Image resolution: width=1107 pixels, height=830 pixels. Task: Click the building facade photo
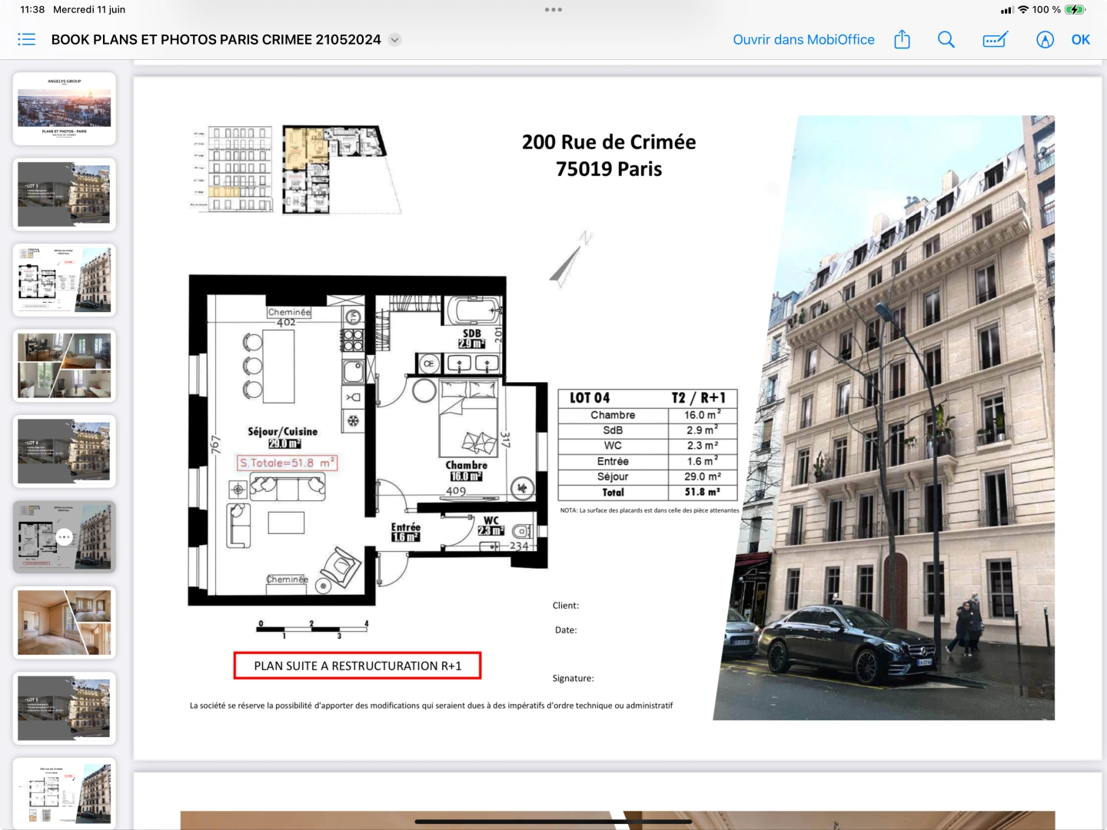(884, 418)
